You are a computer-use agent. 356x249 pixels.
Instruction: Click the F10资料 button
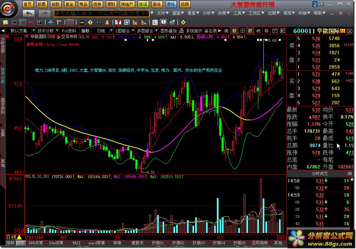(x=69, y=31)
